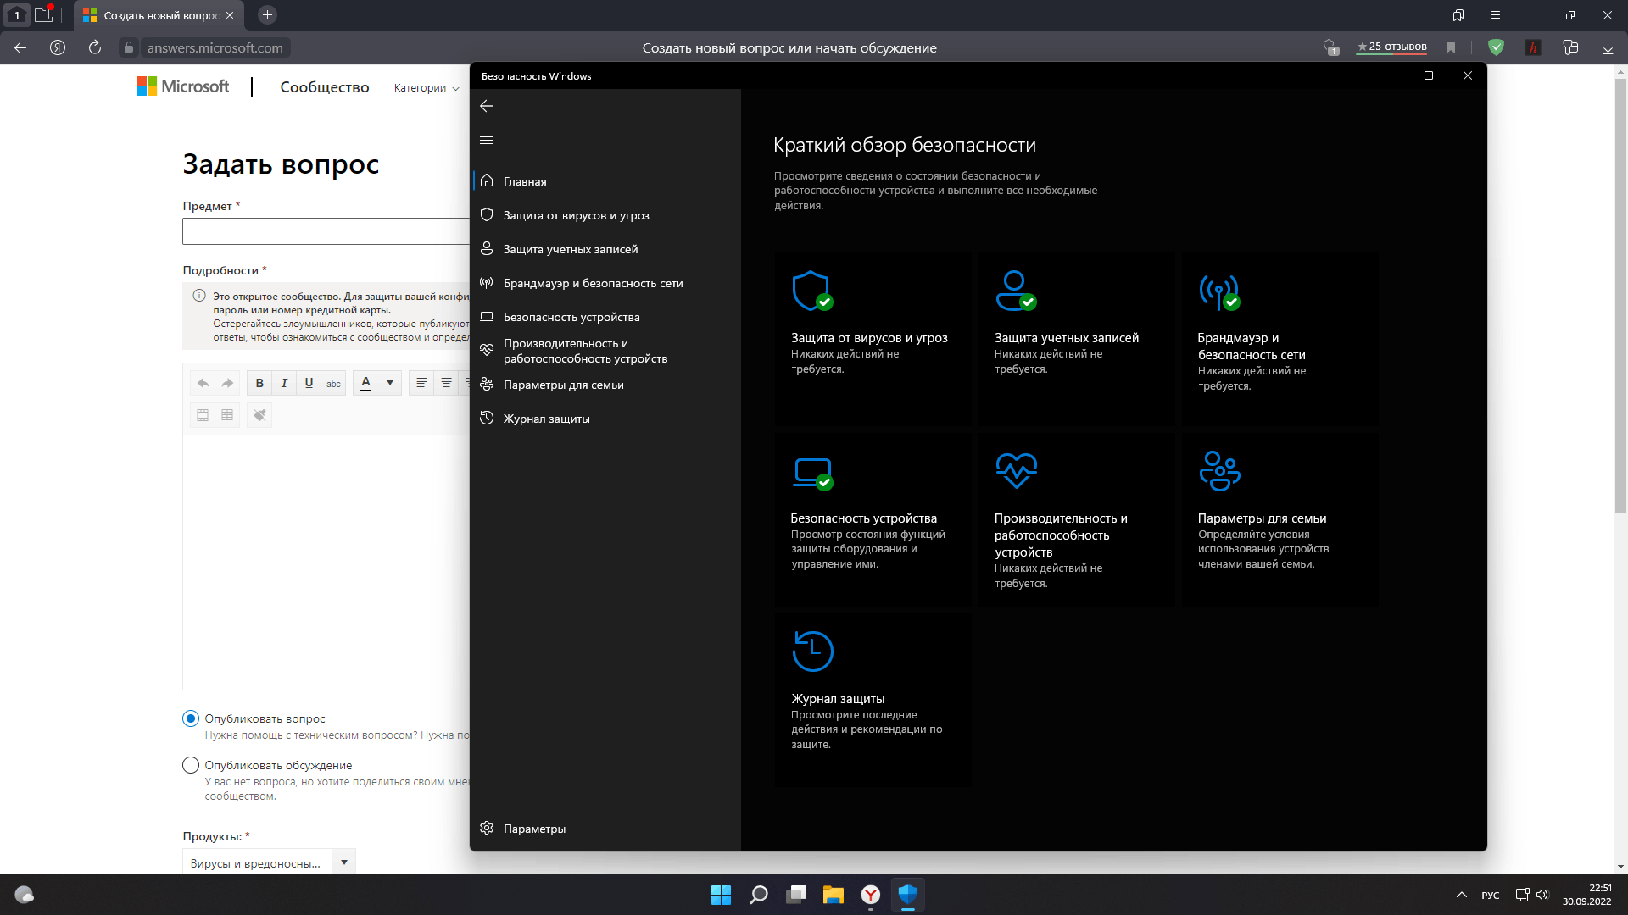Viewport: 1628px width, 915px height.
Task: Select Опубликовать вопрос radio button
Action: tap(191, 718)
